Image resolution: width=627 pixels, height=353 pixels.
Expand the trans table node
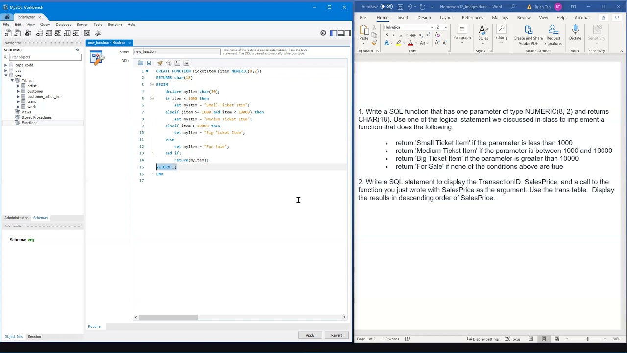(x=18, y=101)
